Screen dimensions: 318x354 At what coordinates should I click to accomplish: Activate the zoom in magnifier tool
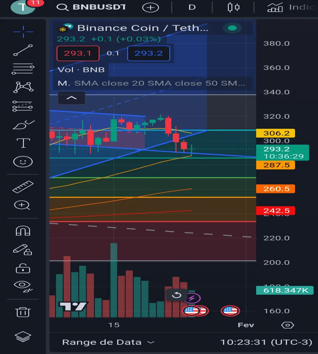(x=22, y=205)
